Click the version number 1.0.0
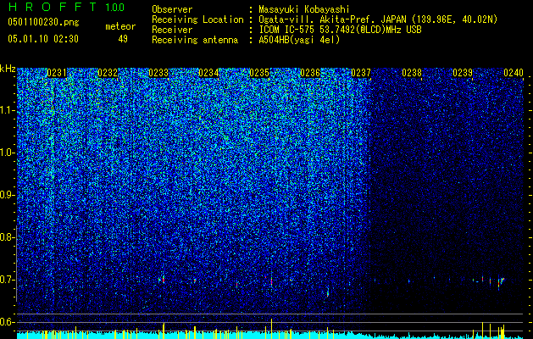Screen dimensions: 533x339 click(x=114, y=8)
